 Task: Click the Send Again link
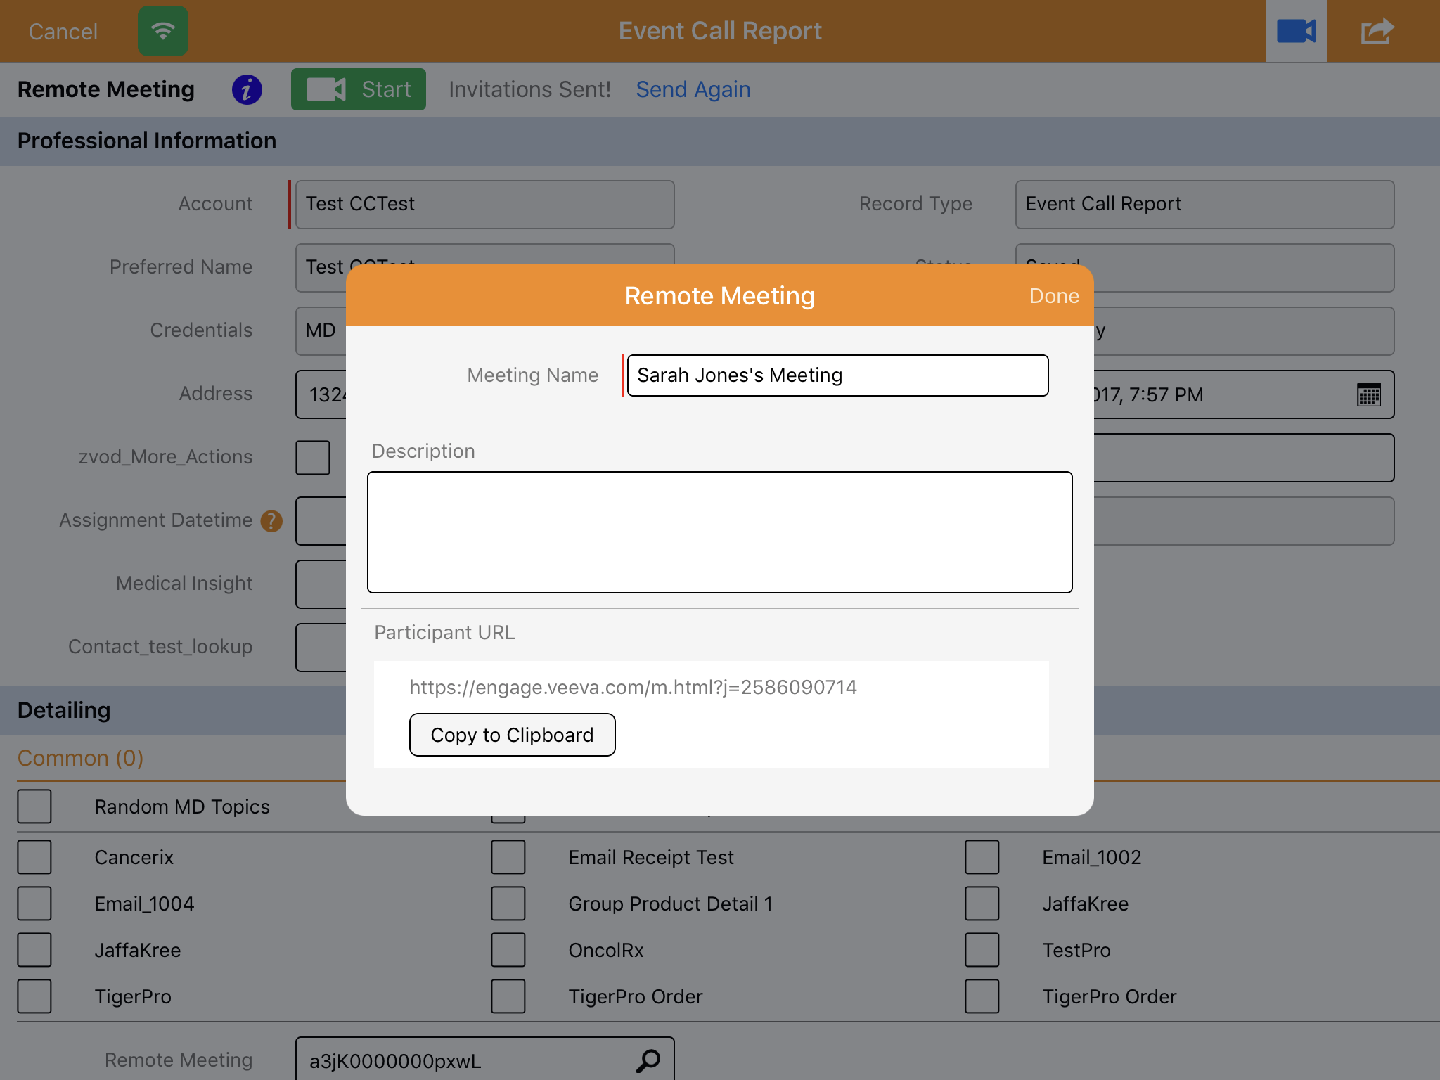point(693,89)
